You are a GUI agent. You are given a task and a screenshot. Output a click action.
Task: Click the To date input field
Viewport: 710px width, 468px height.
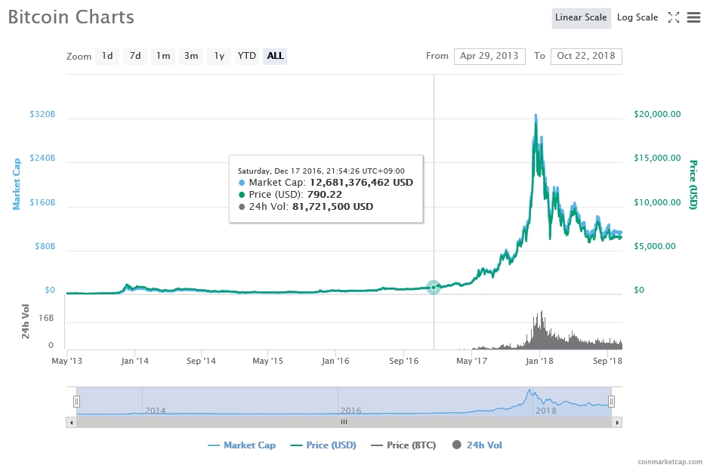click(x=586, y=56)
